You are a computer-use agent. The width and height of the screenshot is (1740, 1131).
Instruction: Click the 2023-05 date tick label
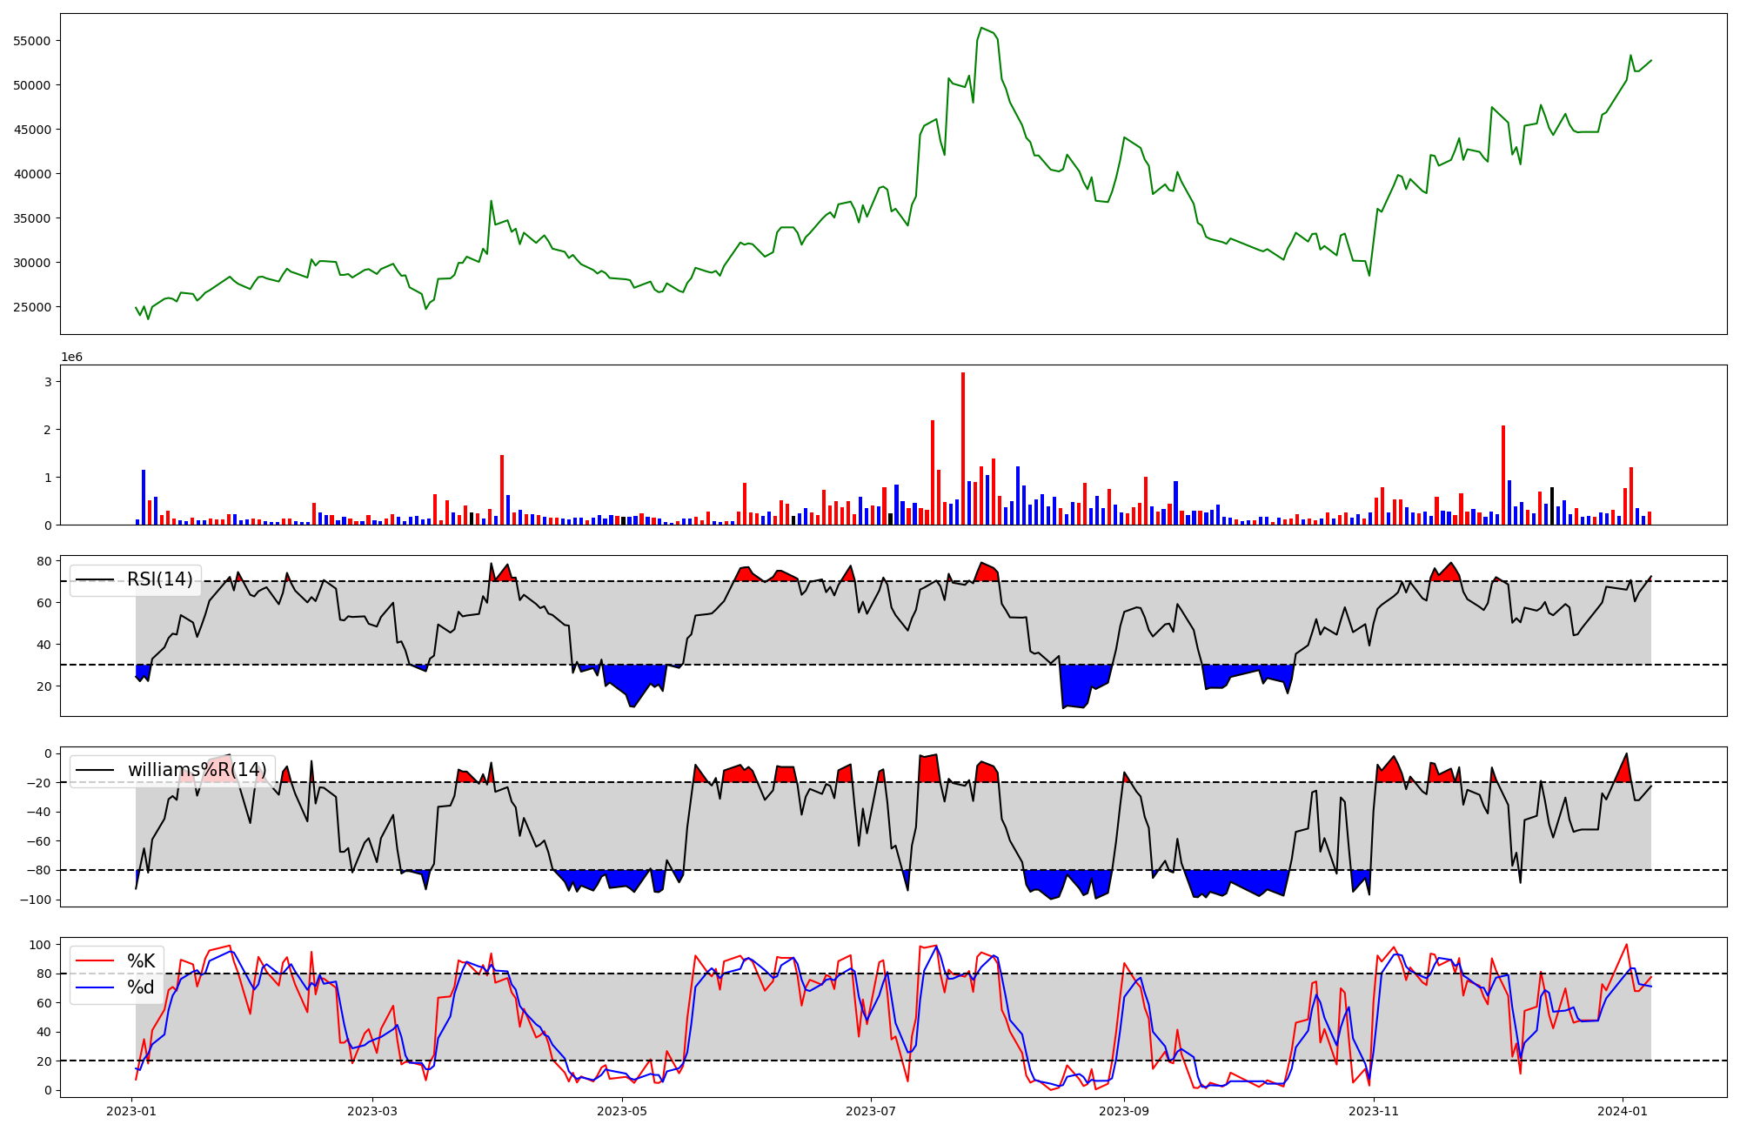622,1110
